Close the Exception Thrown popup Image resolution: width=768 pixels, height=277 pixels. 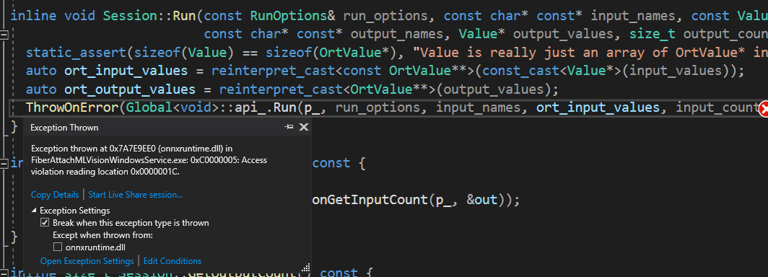(304, 127)
